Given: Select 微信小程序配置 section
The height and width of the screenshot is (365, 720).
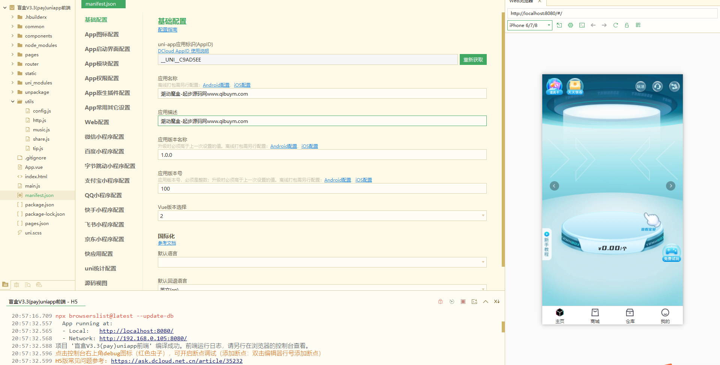Looking at the screenshot, I should pyautogui.click(x=104, y=137).
